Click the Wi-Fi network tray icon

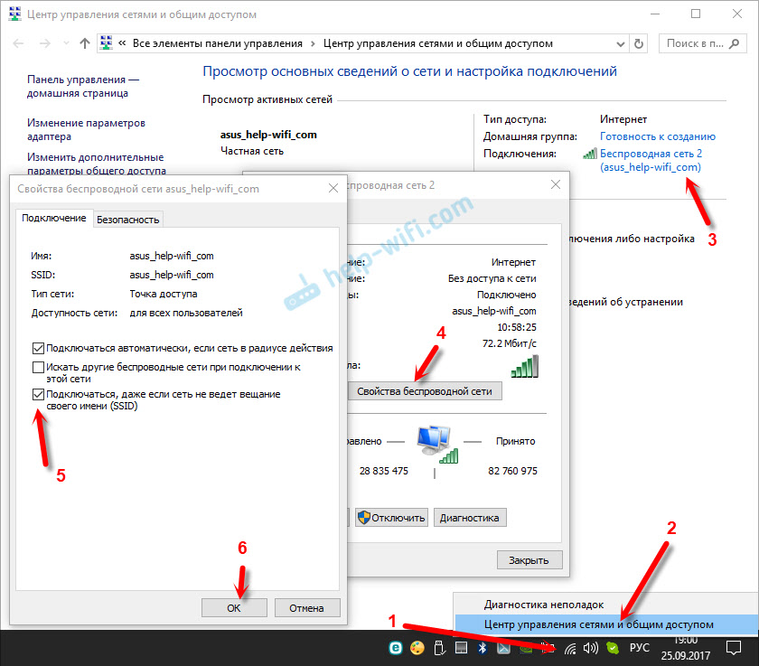[570, 648]
